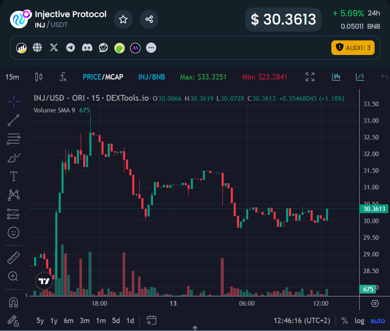Click the AUDIT: 3 button
Viewport: 390px width, 331px height.
point(353,48)
